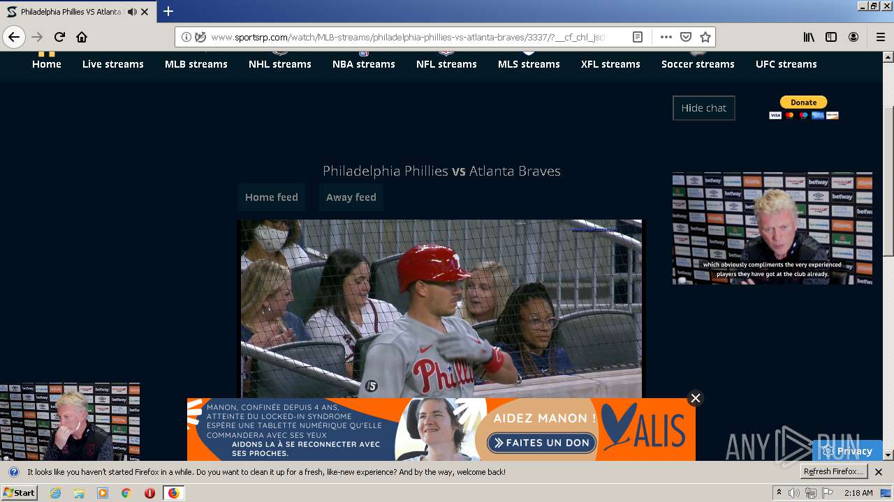Click the Refresh Firefox button
The image size is (894, 502).
coord(834,472)
